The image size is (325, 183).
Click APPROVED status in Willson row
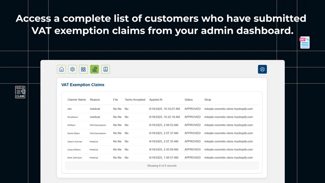tap(193, 125)
